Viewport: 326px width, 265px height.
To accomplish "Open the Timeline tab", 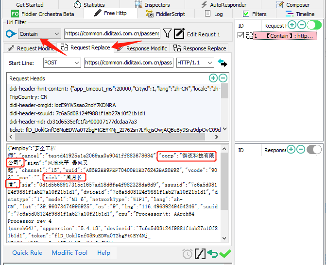I will [x=300, y=14].
